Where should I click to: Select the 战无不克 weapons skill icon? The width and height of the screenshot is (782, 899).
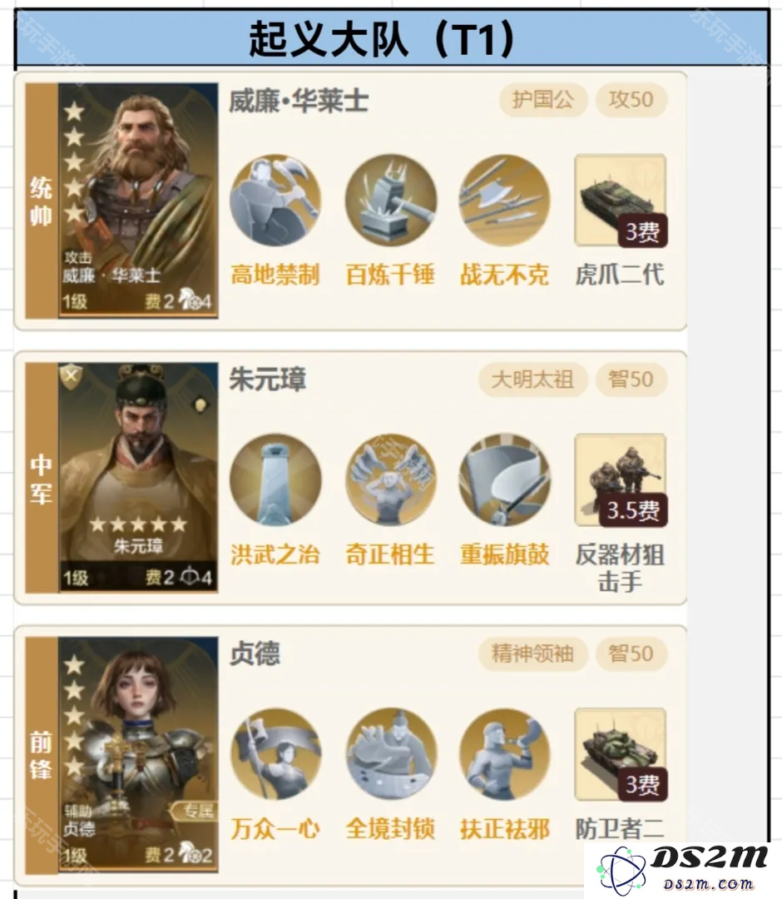pyautogui.click(x=505, y=201)
